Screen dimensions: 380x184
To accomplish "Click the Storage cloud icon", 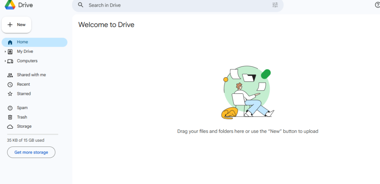I will click(10, 126).
